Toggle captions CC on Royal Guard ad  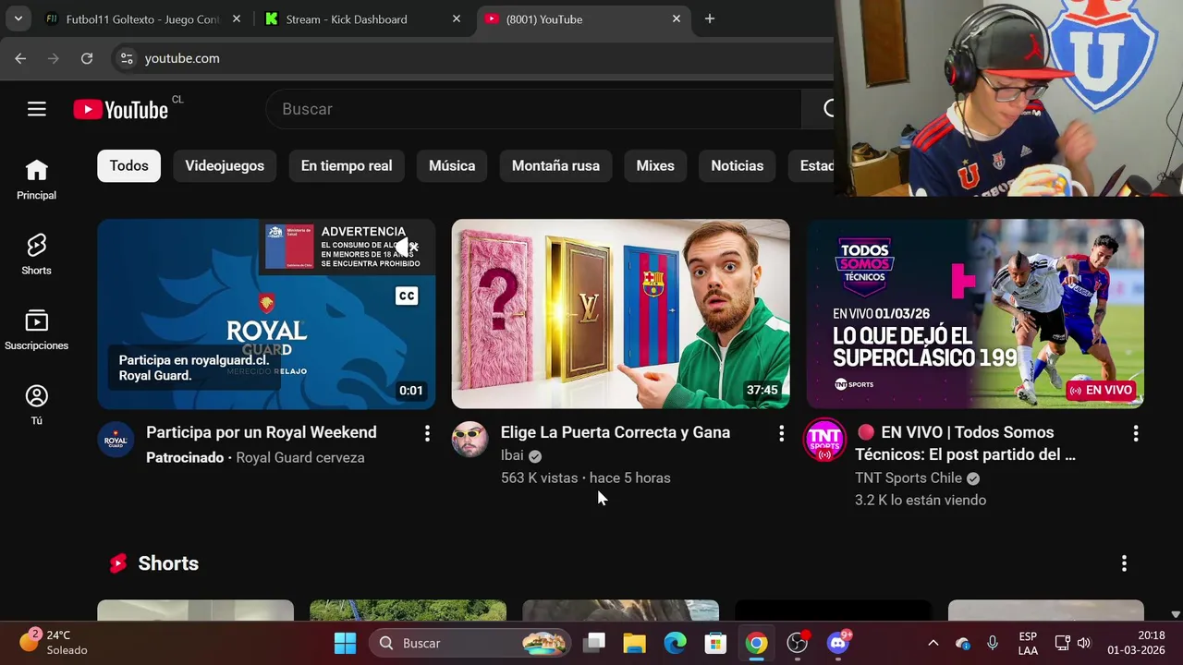click(407, 296)
